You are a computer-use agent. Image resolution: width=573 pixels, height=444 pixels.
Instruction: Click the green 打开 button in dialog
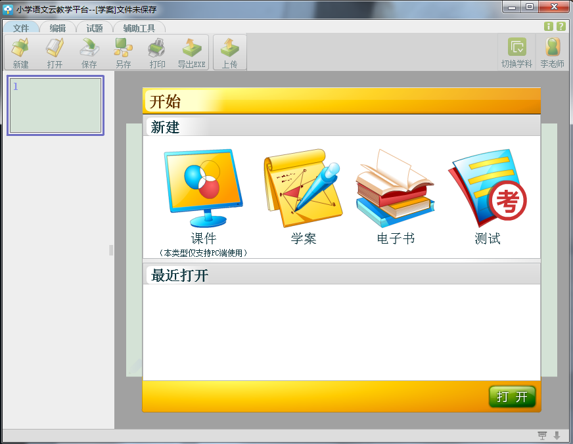[512, 397]
